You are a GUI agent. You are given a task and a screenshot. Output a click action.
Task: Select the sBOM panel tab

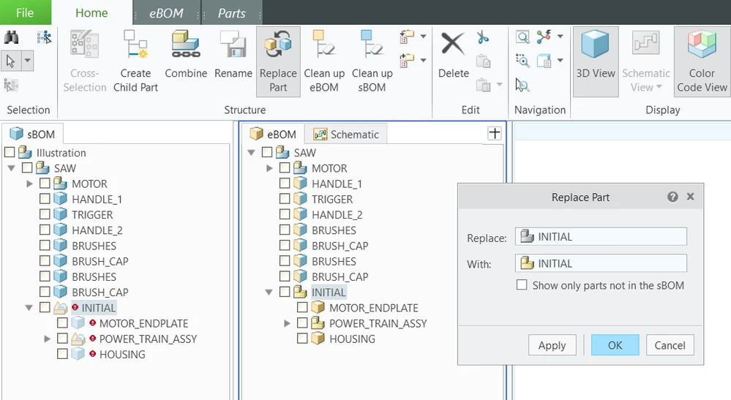[x=33, y=134]
